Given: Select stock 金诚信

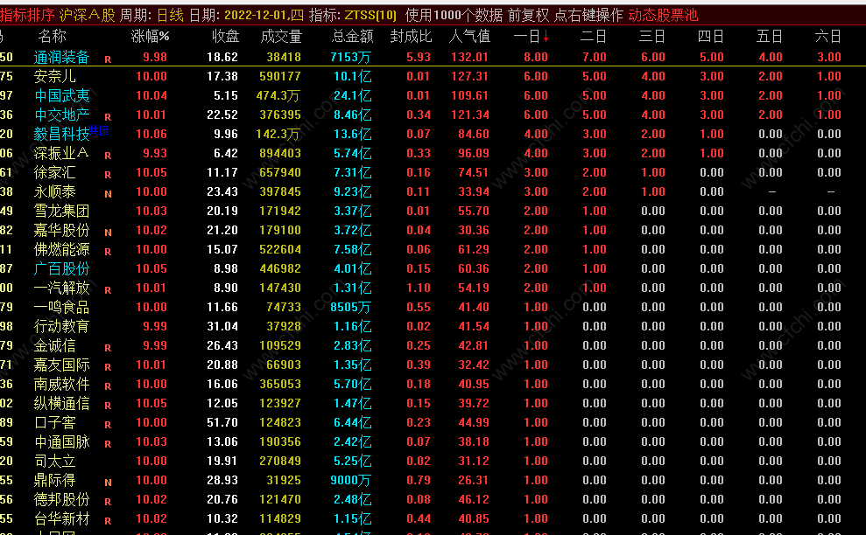Looking at the screenshot, I should (54, 346).
